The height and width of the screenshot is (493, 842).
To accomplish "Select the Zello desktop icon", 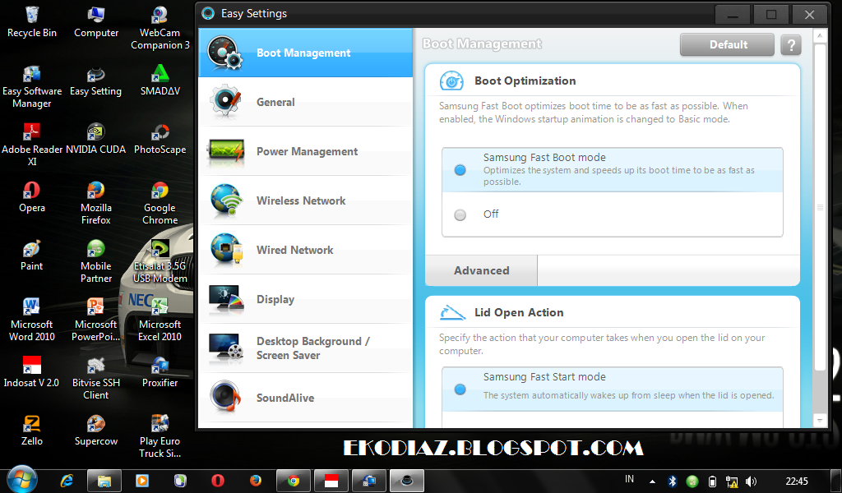I will (32, 431).
